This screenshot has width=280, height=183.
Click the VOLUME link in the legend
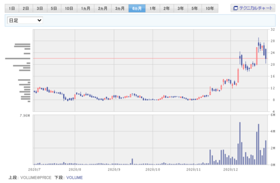click(75, 178)
